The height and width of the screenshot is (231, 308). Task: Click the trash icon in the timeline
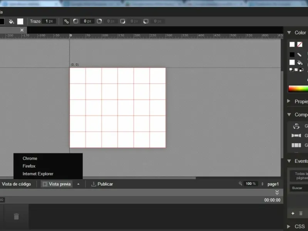click(16, 216)
